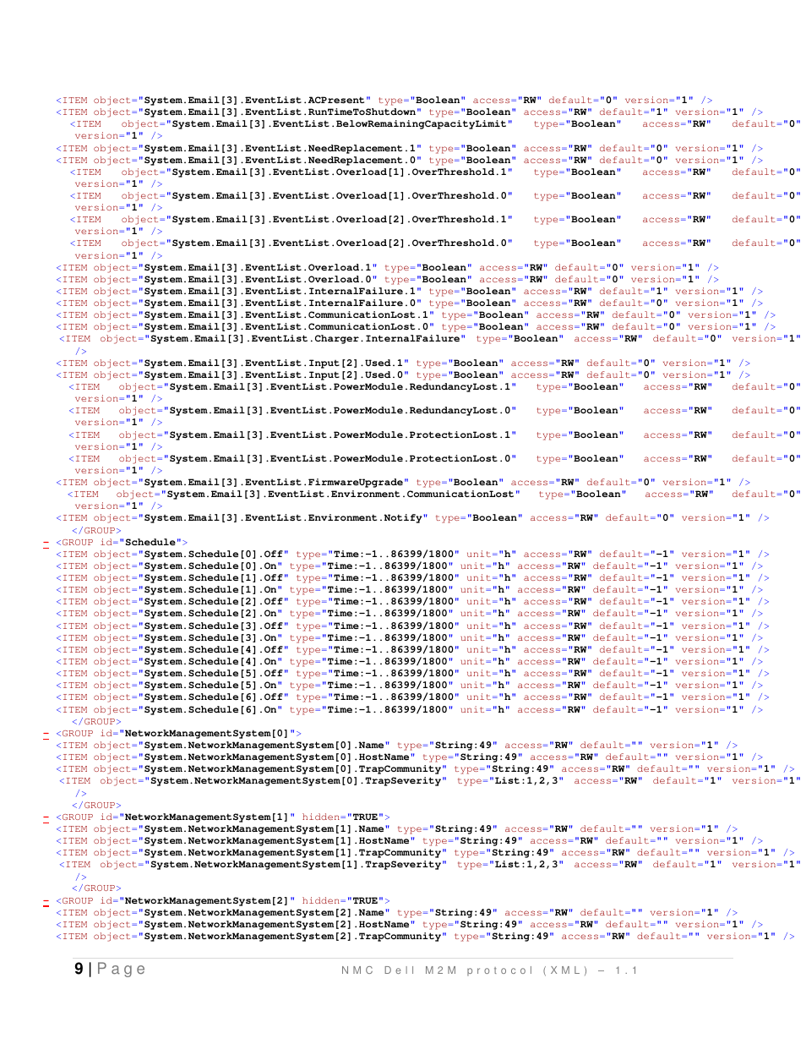The width and height of the screenshot is (806, 1044).
Task: Click the "EventList.InternalFailure.0" object name
Action: 280,303
